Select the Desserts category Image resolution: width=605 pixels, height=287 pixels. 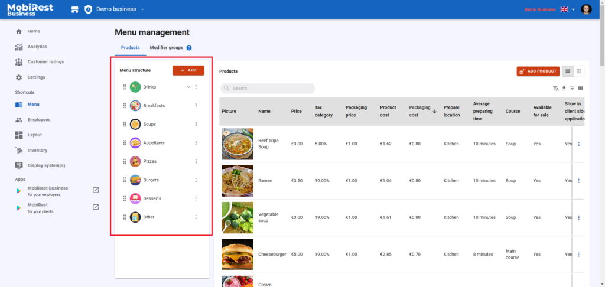click(152, 198)
